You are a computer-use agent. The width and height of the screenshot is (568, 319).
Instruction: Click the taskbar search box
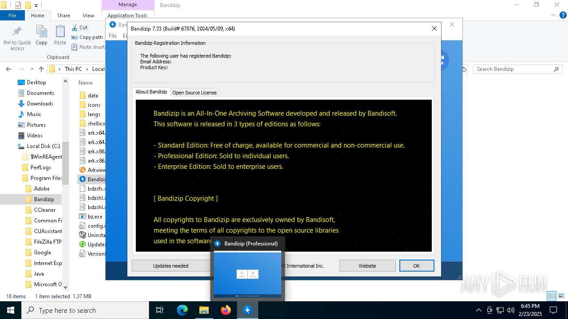[x=85, y=310]
